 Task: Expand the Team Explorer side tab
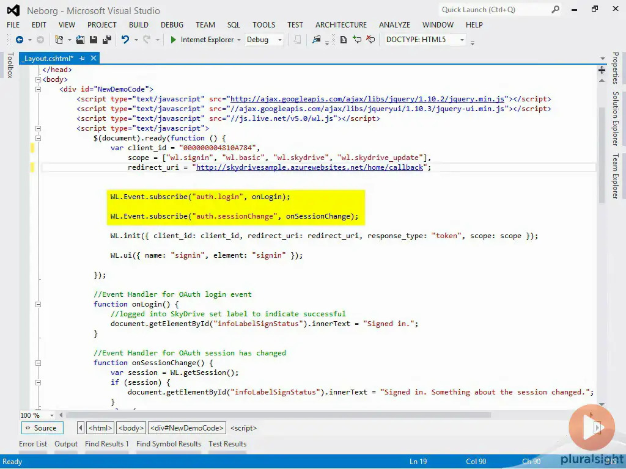pyautogui.click(x=616, y=176)
